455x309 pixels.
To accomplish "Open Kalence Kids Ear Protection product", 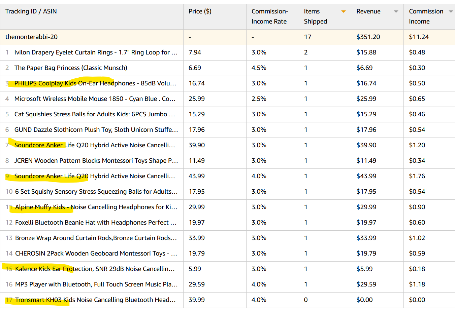I will click(x=95, y=269).
